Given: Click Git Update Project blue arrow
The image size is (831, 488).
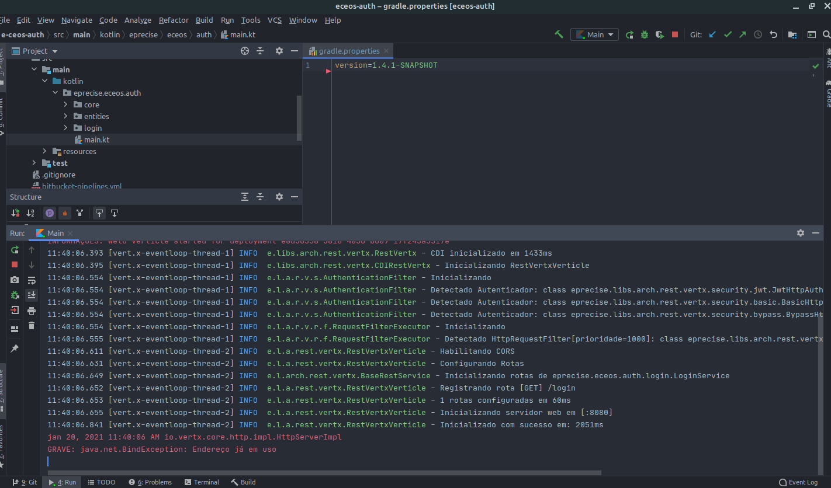Looking at the screenshot, I should 712,34.
